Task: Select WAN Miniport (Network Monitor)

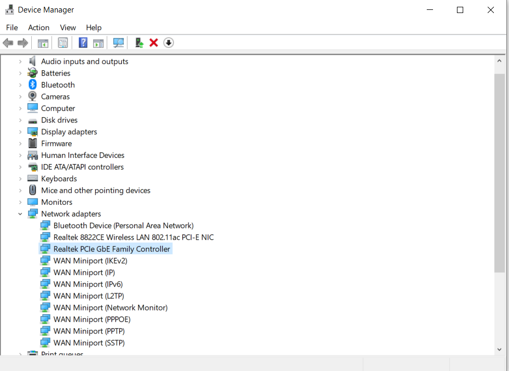Action: point(110,307)
